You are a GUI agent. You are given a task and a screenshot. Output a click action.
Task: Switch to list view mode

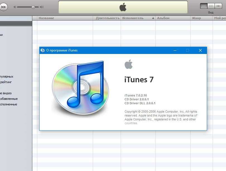[204, 6]
